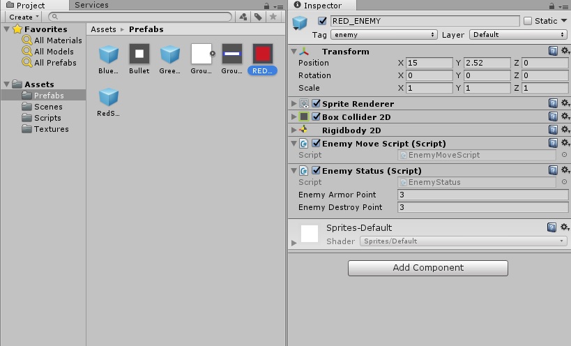Open Box Collider 2D gear menu

point(565,116)
